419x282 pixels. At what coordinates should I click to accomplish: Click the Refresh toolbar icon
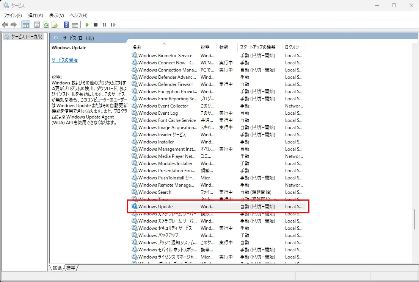46,25
